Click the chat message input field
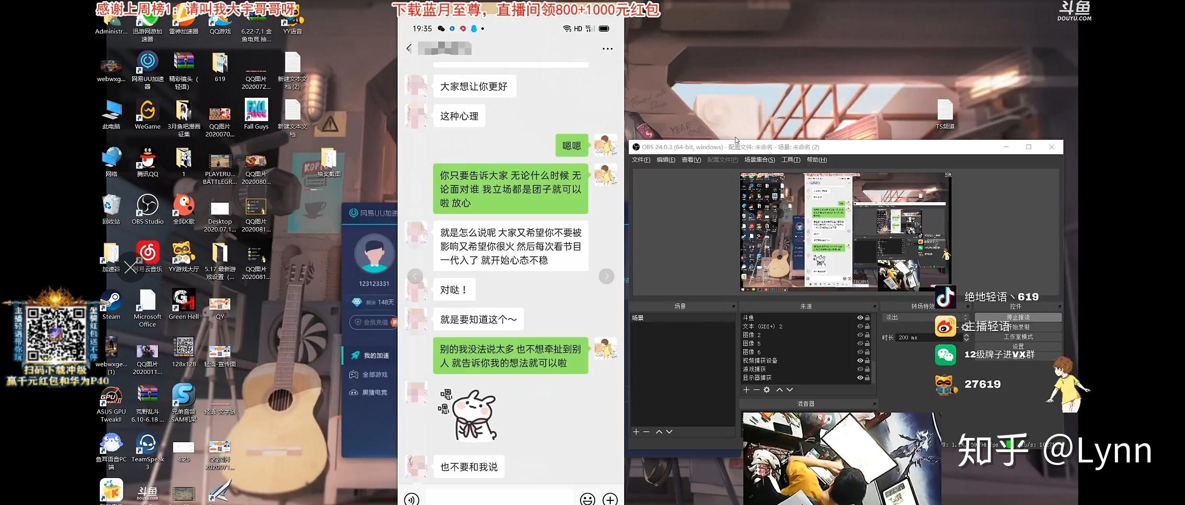Image resolution: width=1185 pixels, height=505 pixels. coord(499,498)
